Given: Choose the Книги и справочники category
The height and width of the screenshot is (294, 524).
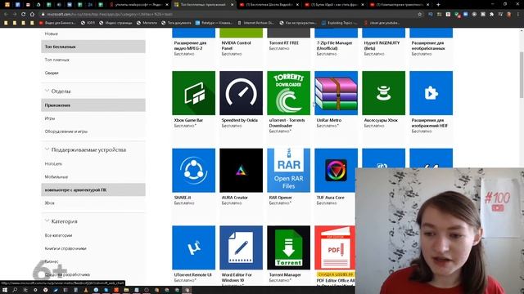Looking at the screenshot, I should click(x=65, y=248).
